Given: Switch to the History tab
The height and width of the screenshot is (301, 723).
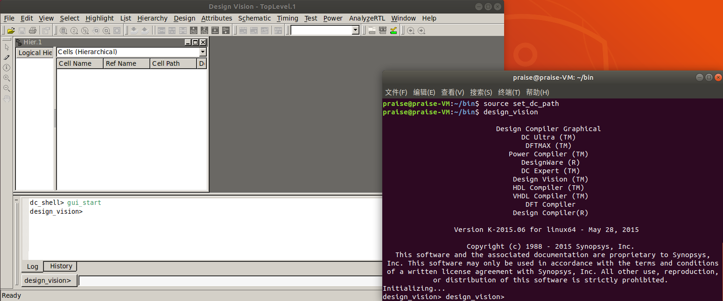Looking at the screenshot, I should click(61, 266).
